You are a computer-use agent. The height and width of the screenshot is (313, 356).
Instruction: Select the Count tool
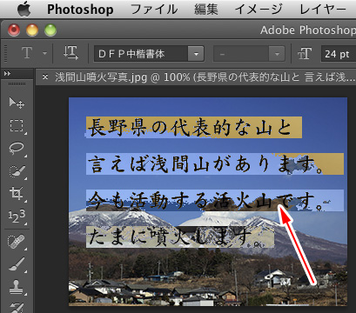coord(17,216)
